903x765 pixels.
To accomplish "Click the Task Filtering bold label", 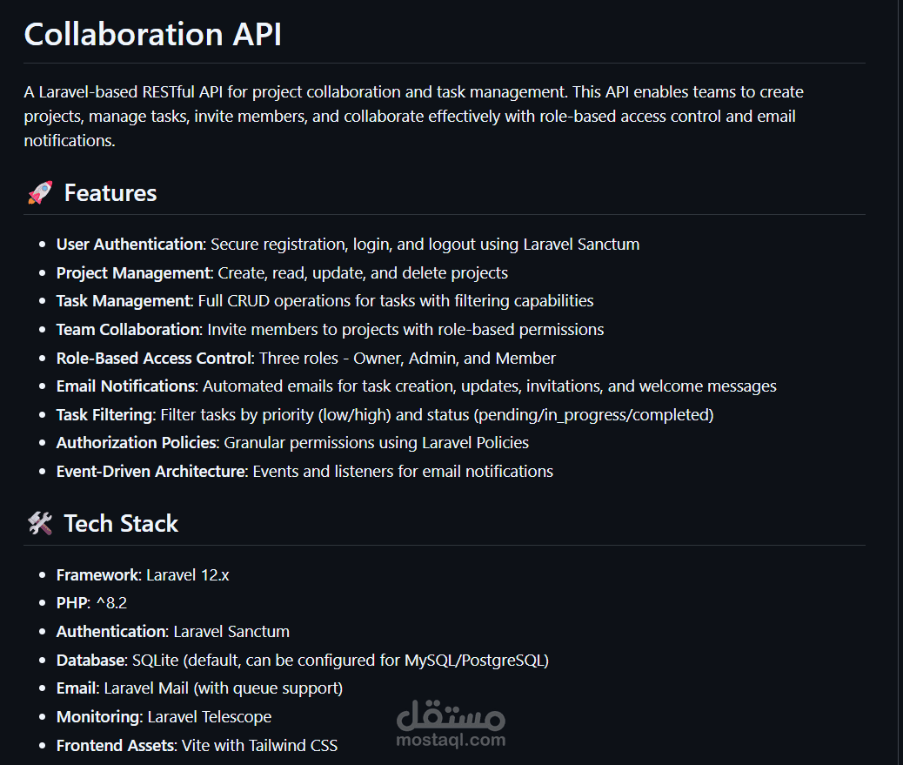I will 105,415.
